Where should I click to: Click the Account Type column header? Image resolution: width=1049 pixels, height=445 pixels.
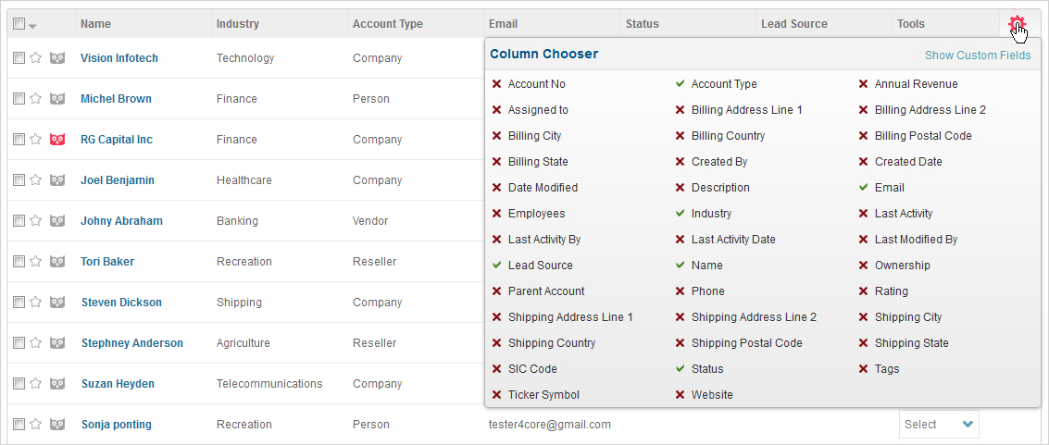click(387, 24)
